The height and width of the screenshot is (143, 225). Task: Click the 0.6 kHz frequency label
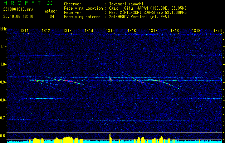3,136
